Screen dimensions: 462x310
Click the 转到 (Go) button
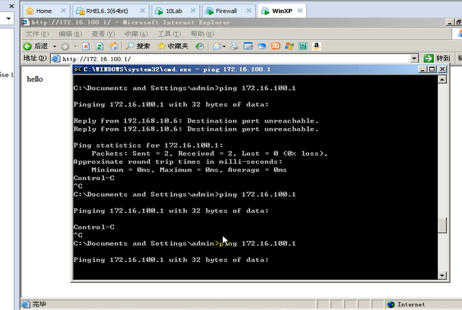[437, 58]
